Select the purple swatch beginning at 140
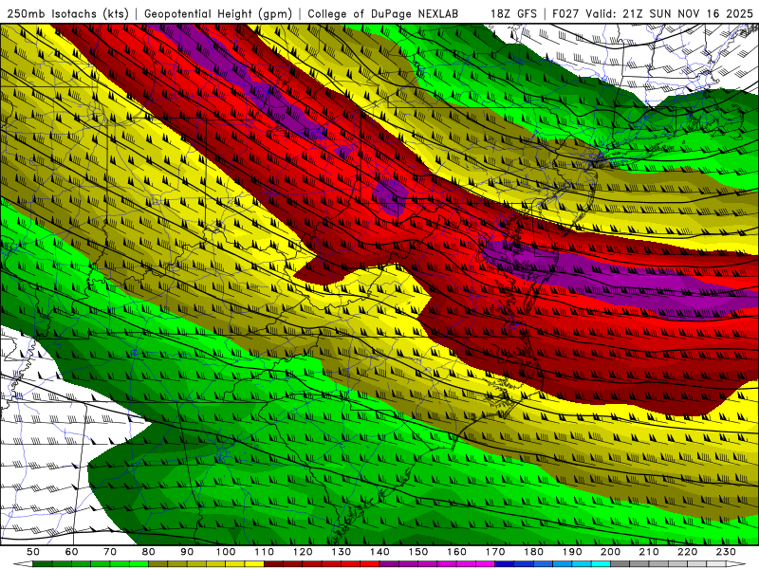Viewport: 759px width, 569px height. (x=389, y=564)
